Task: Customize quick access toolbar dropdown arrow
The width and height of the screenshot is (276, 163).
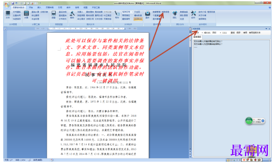Action: (40, 3)
